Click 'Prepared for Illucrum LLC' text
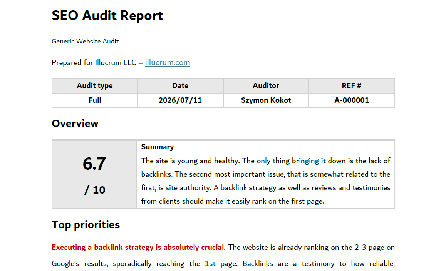The height and width of the screenshot is (271, 446). tap(94, 63)
